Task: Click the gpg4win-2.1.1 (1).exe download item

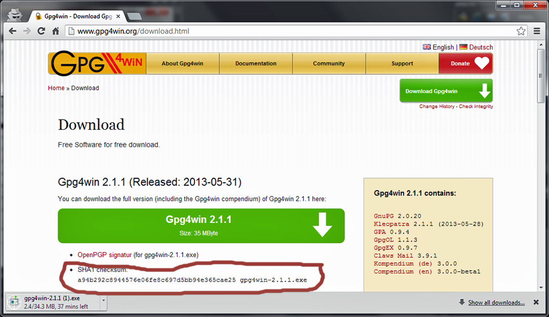Action: point(53,302)
